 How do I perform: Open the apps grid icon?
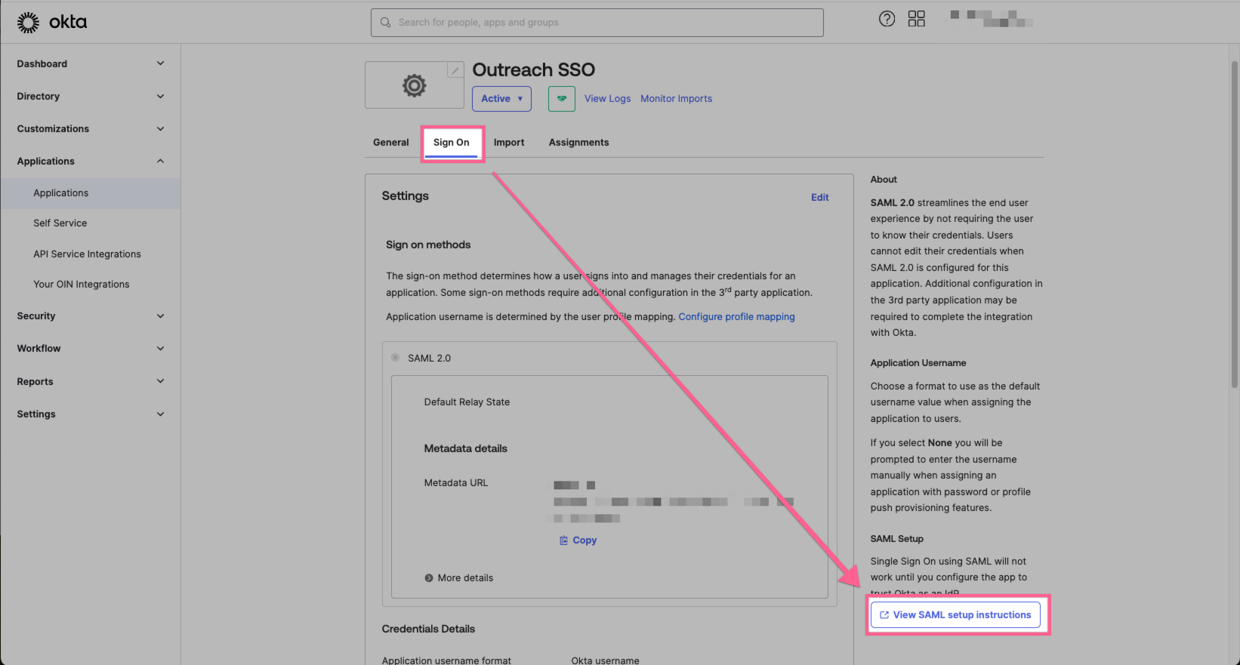point(917,19)
